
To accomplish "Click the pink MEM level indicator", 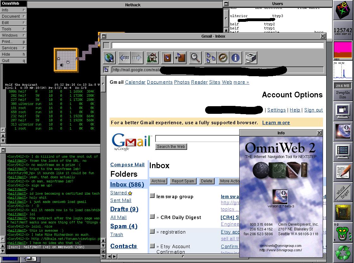I will click(343, 49).
